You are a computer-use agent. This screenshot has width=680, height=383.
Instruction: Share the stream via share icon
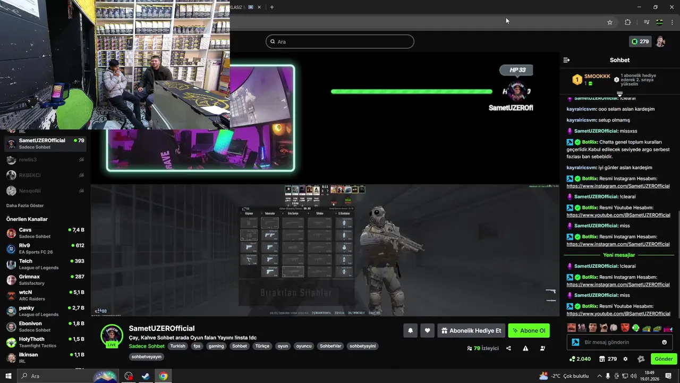pos(508,348)
